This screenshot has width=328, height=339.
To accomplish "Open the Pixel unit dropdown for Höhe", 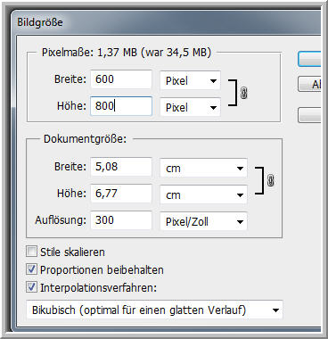I will click(x=190, y=107).
